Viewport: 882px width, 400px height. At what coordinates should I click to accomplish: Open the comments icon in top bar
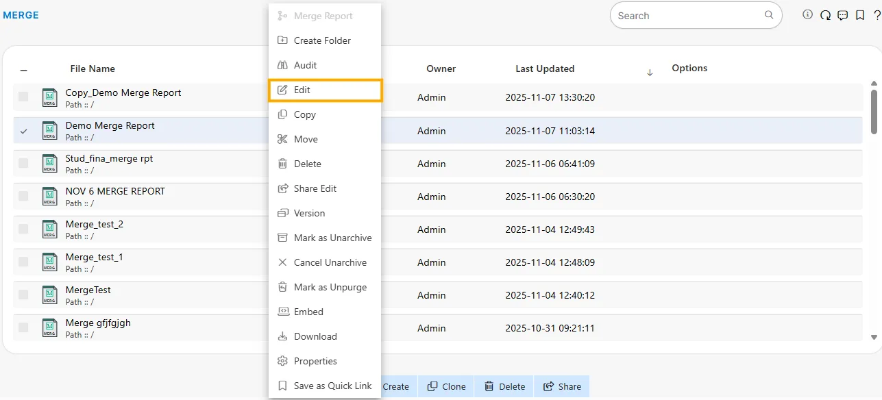[x=843, y=15]
